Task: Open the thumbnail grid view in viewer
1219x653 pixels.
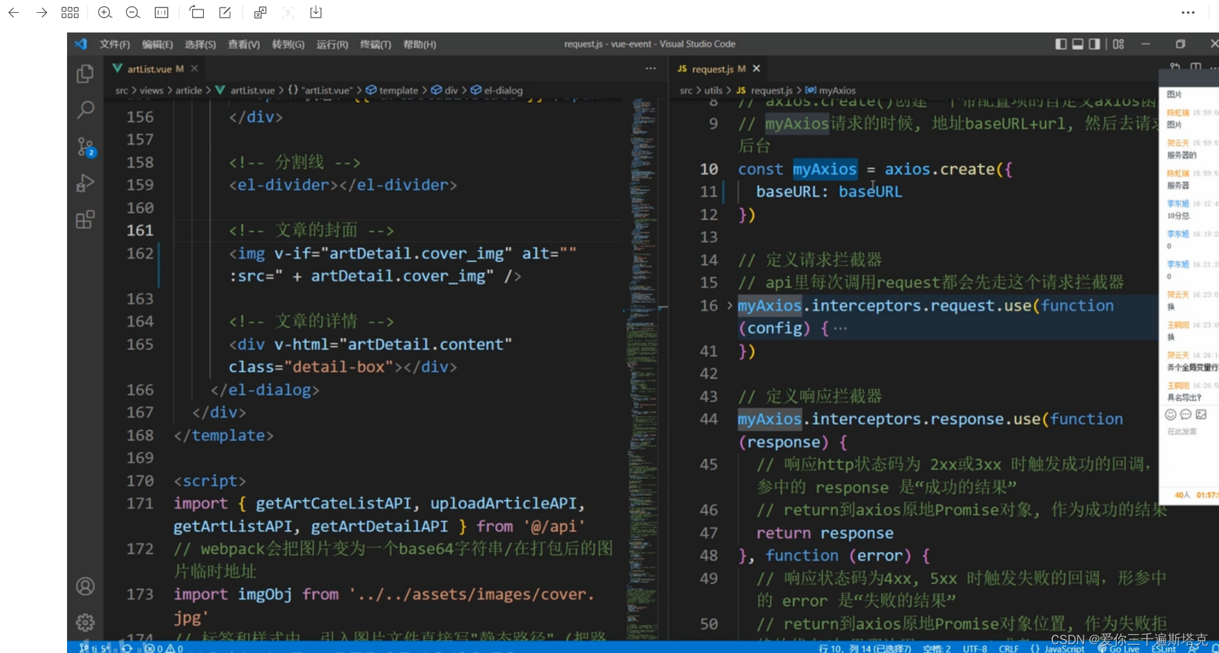Action: coord(70,12)
